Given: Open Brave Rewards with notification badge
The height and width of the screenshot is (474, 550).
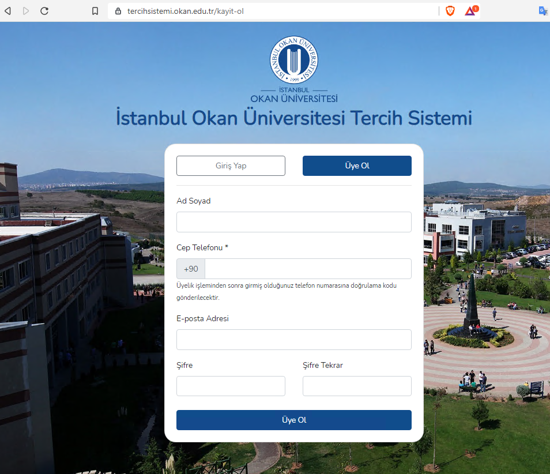Looking at the screenshot, I should [470, 10].
